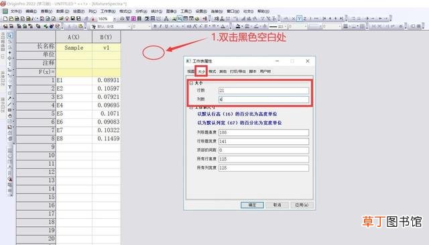Select the Arrow tool in left toolbar
429x245 pixels.
(9, 98)
